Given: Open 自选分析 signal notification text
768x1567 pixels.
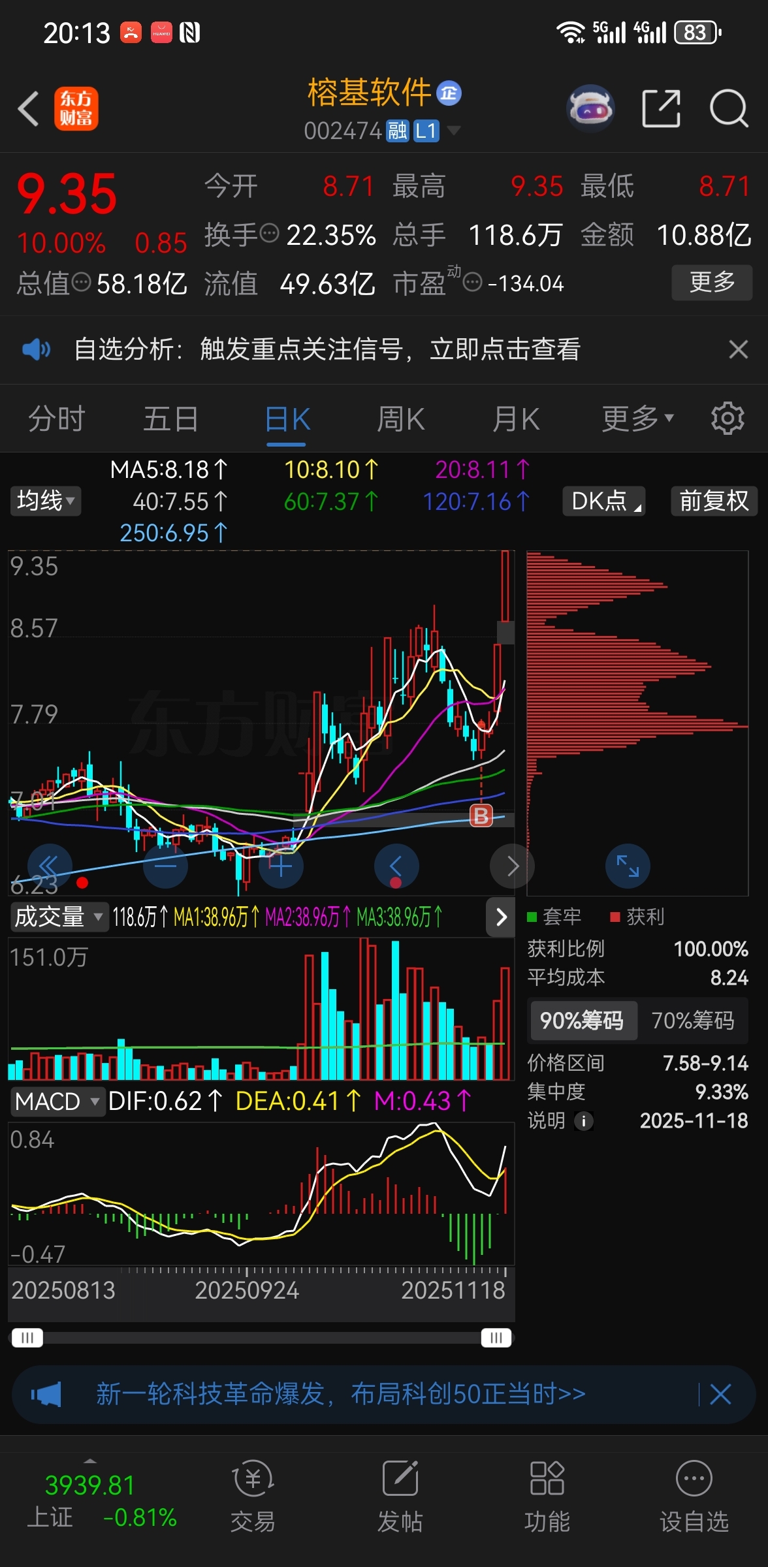Looking at the screenshot, I should click(x=327, y=349).
